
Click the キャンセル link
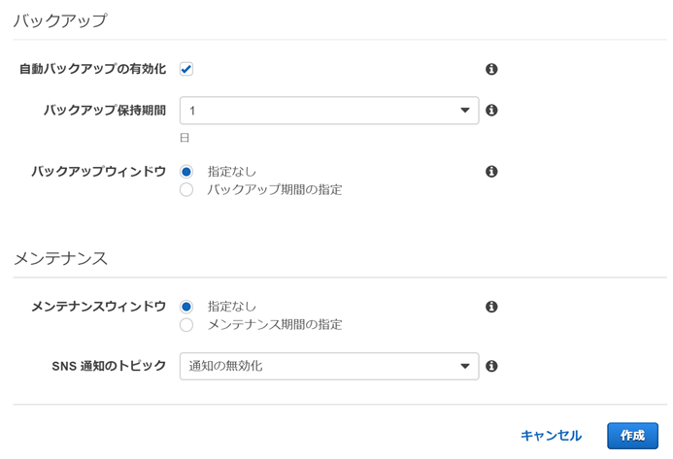pos(551,436)
